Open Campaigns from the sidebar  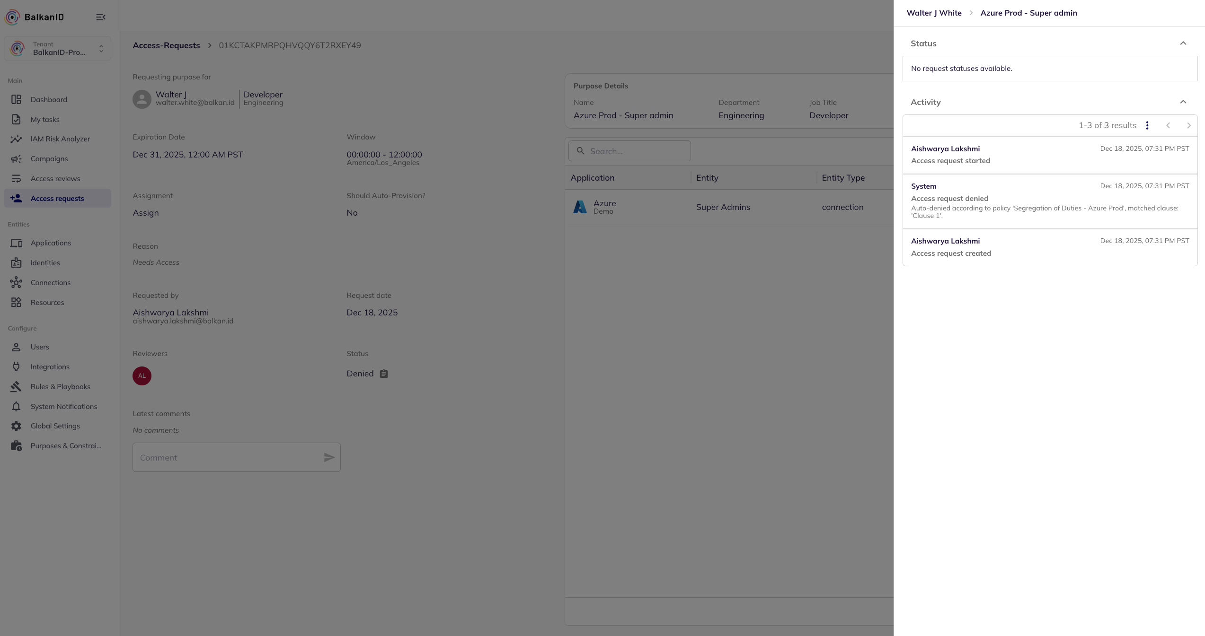(49, 159)
